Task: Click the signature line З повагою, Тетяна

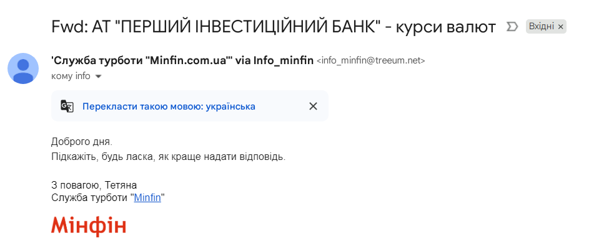Action: click(x=94, y=185)
